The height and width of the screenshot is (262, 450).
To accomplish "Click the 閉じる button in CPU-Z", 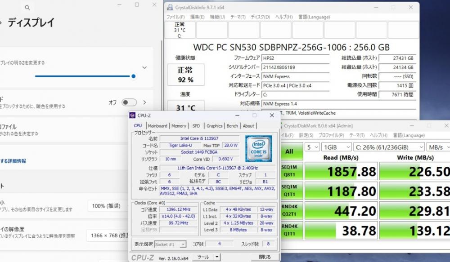I will click(x=265, y=257).
